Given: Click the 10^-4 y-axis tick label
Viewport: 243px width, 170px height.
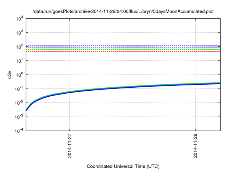Looking at the screenshot, I should tap(19, 131).
